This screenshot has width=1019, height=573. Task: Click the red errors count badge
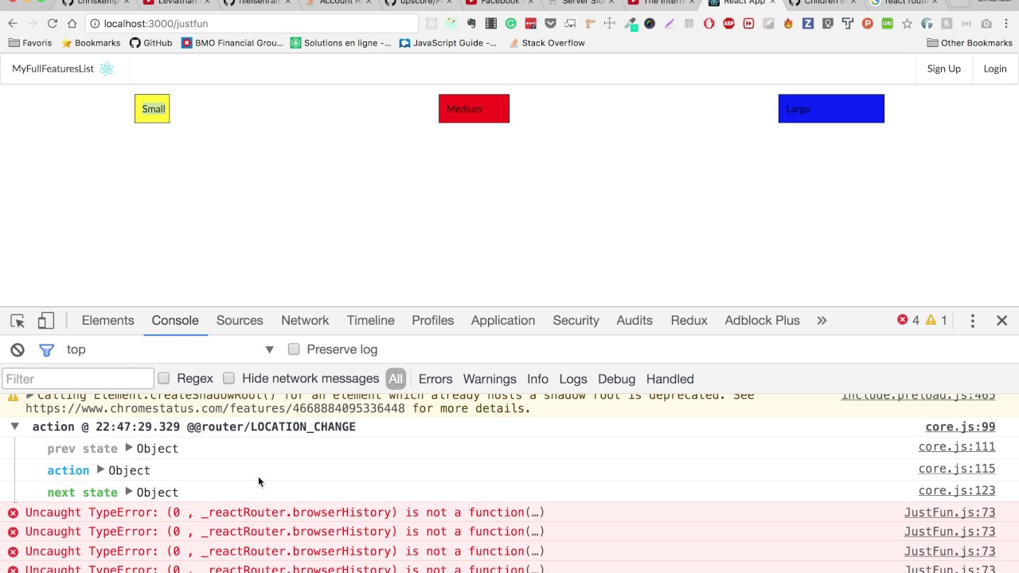[908, 320]
